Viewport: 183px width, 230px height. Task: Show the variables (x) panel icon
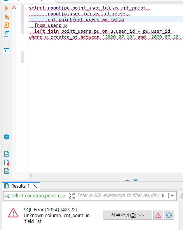coord(7,171)
